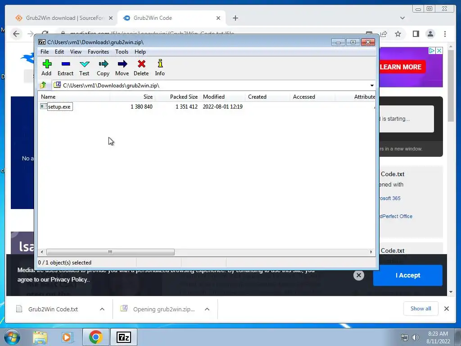Open the View menu

pos(76,52)
